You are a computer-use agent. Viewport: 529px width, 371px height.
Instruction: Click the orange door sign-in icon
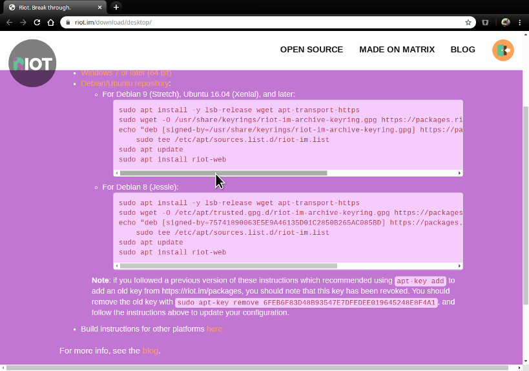tap(503, 50)
